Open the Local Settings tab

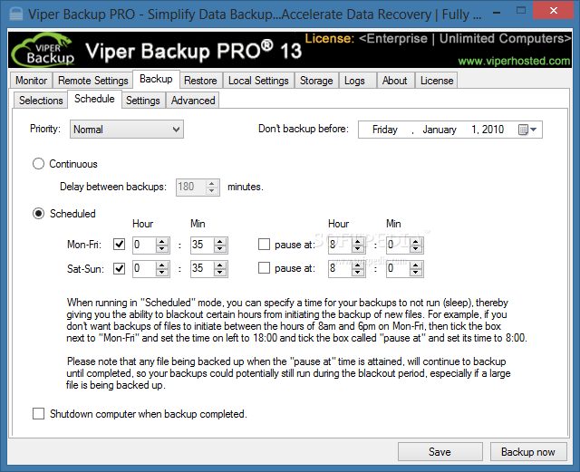pos(258,81)
